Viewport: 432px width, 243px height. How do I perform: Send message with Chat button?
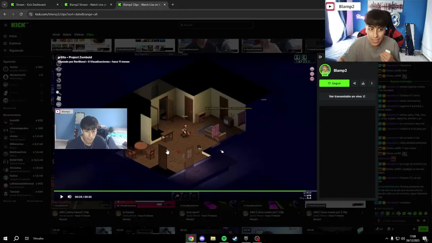click(424, 229)
